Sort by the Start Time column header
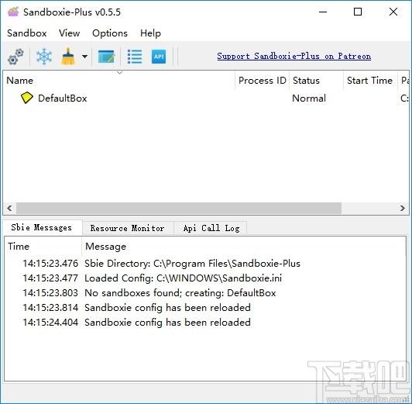412x404 pixels. point(370,81)
